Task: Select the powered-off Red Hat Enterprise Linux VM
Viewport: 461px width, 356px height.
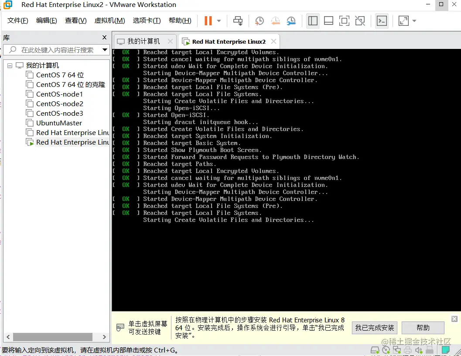Action: coord(73,133)
